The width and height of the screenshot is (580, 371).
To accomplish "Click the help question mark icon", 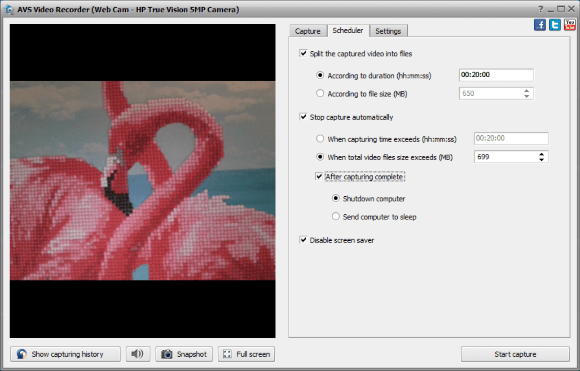I will click(x=541, y=9).
